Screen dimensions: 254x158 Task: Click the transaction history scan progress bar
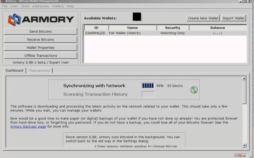(148, 94)
